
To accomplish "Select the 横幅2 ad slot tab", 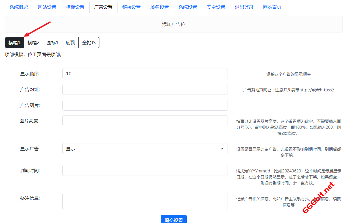I will point(33,42).
